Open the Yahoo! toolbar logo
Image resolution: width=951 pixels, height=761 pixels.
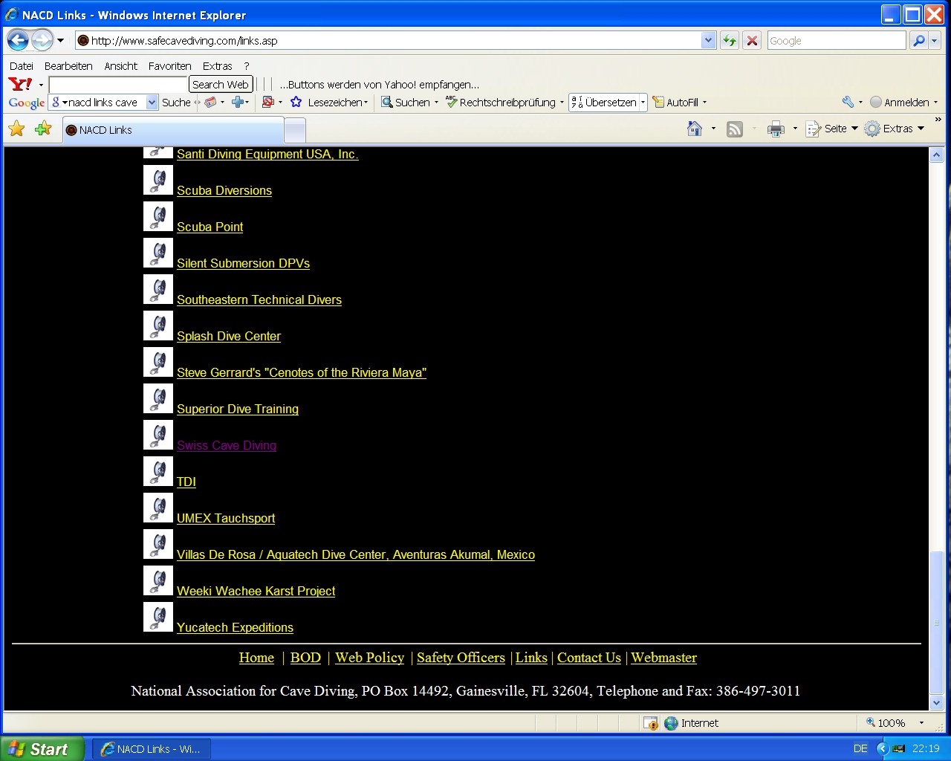point(20,84)
